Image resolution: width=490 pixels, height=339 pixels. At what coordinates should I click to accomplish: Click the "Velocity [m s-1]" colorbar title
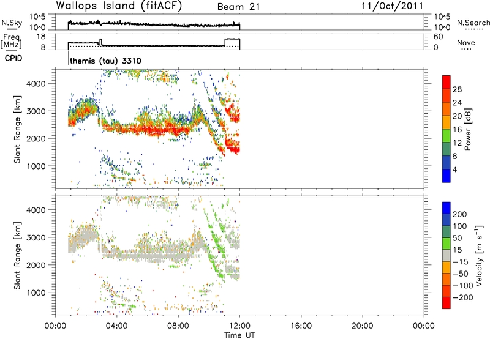[480, 256]
